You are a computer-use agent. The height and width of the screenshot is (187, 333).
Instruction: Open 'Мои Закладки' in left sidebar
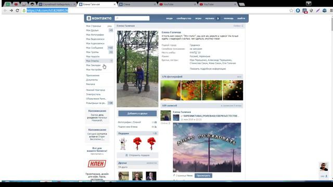93,65
